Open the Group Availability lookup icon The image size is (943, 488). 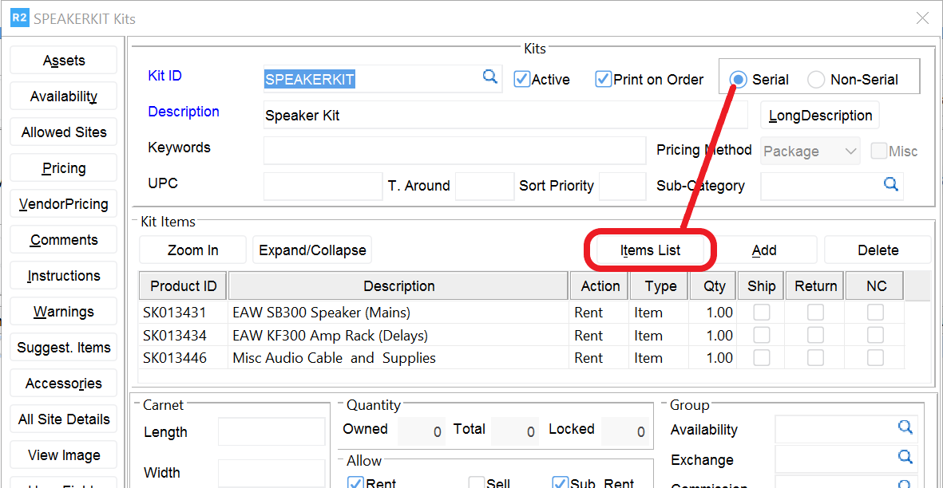905,428
